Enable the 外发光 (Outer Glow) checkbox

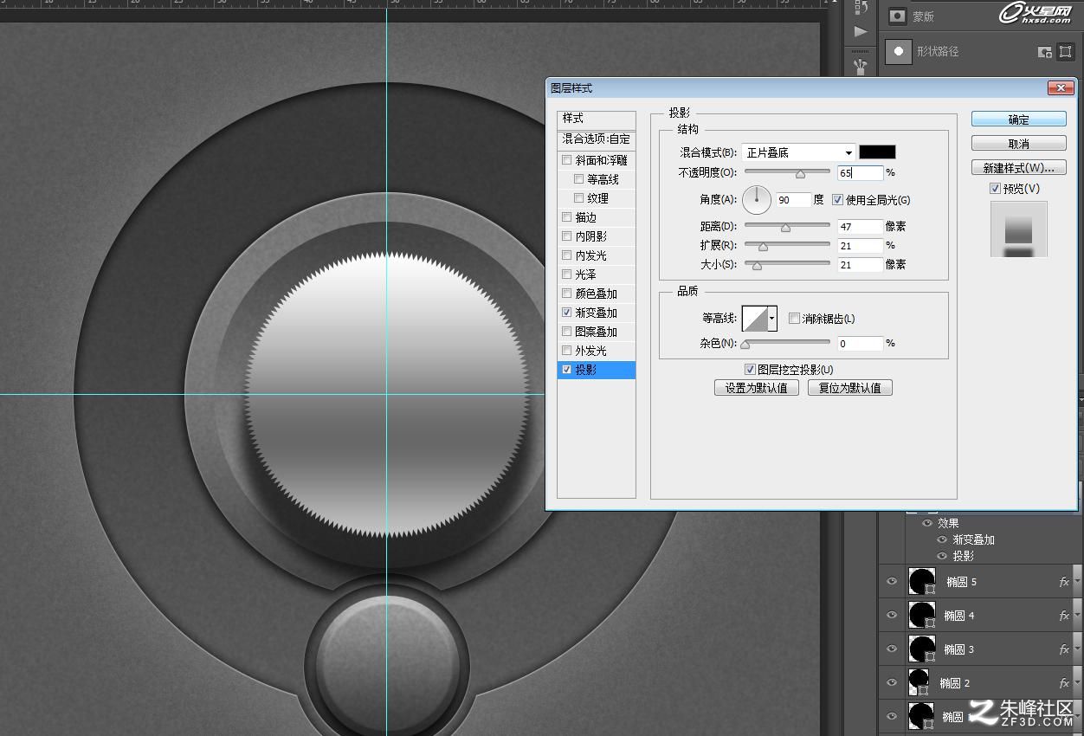click(567, 351)
